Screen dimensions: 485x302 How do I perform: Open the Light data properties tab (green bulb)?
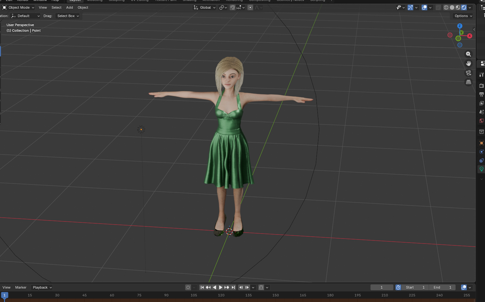click(x=481, y=169)
